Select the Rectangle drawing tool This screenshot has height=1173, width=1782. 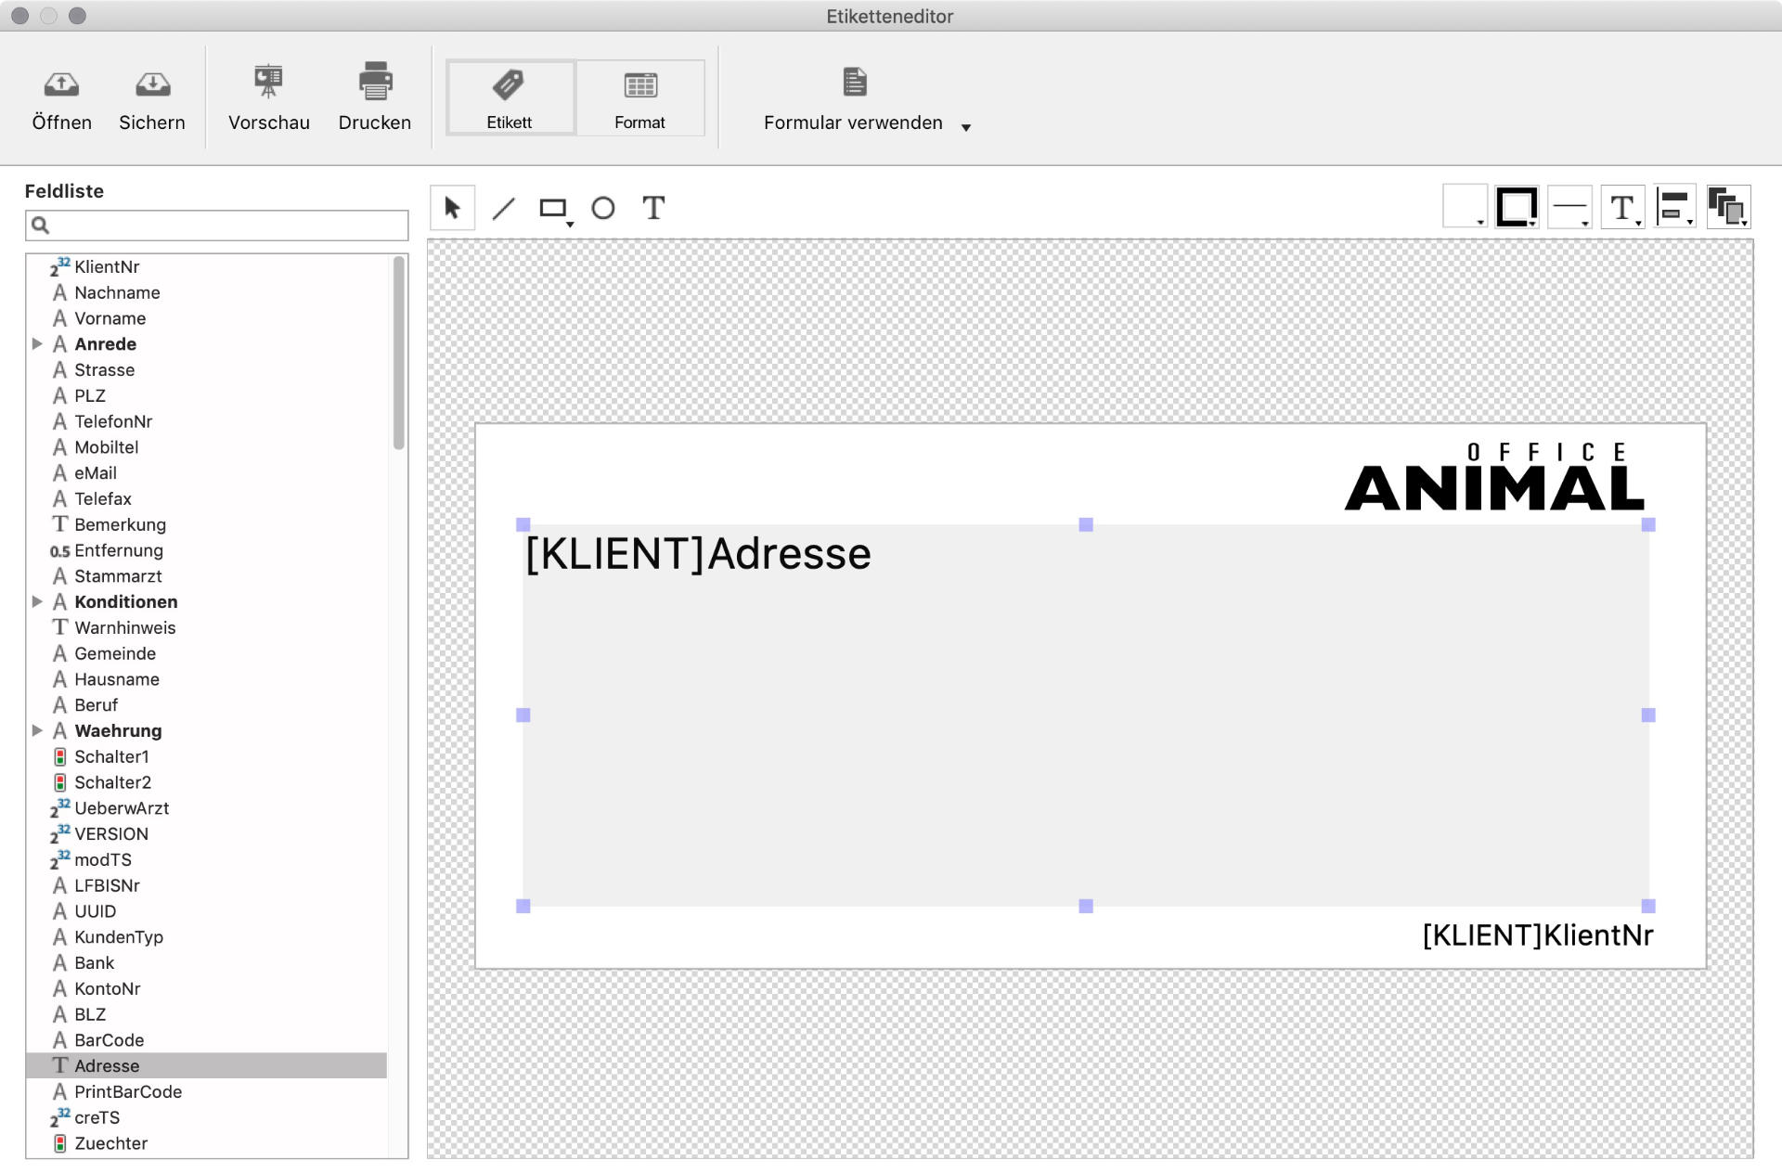click(553, 208)
